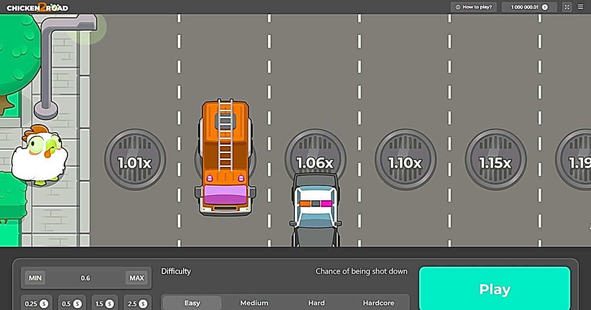Image resolution: width=591 pixels, height=310 pixels.
Task: Open the hamburger menu
Action: pos(581,7)
